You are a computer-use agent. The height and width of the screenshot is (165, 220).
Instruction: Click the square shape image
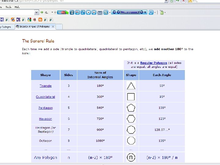pyautogui.click(x=131, y=97)
